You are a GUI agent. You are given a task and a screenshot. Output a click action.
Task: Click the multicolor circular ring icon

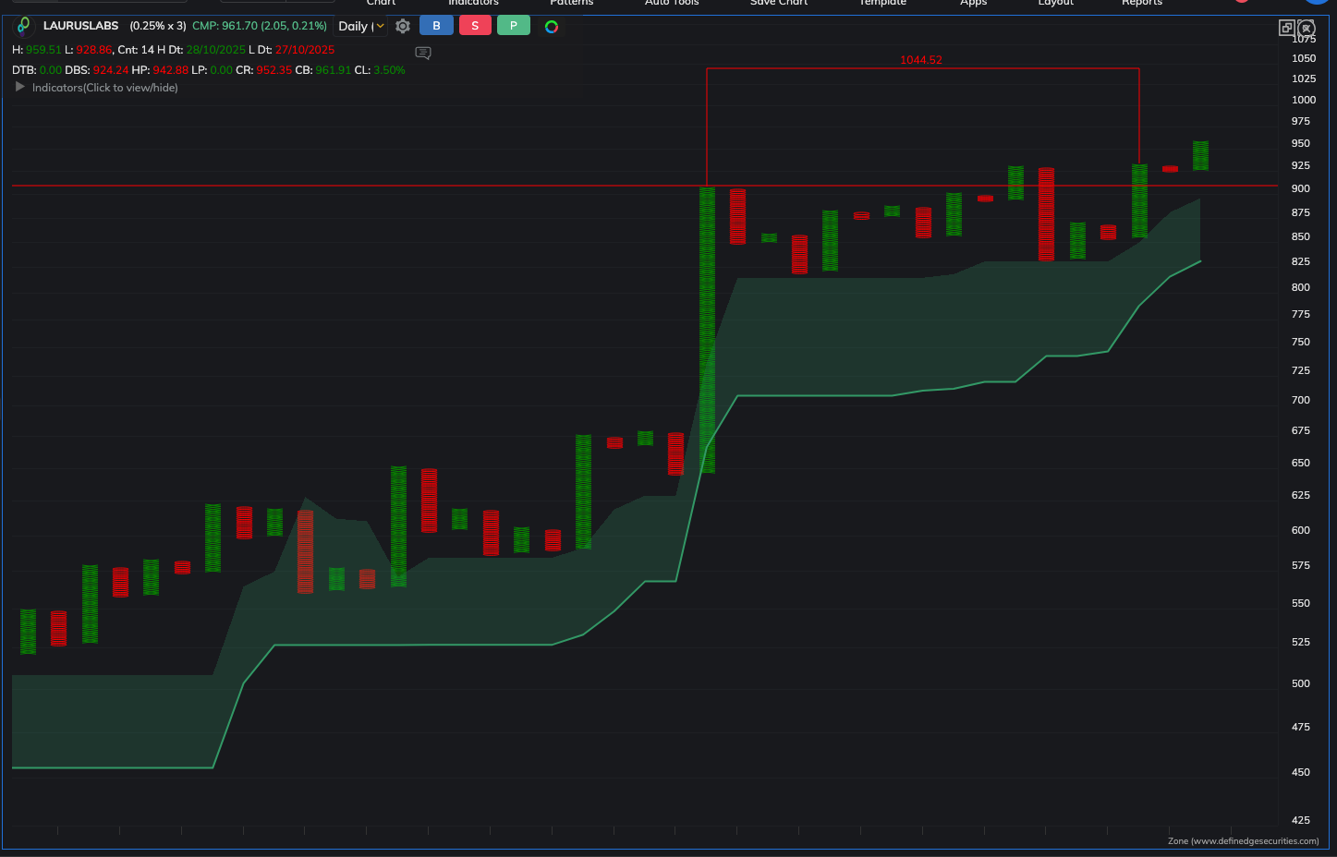pyautogui.click(x=552, y=27)
